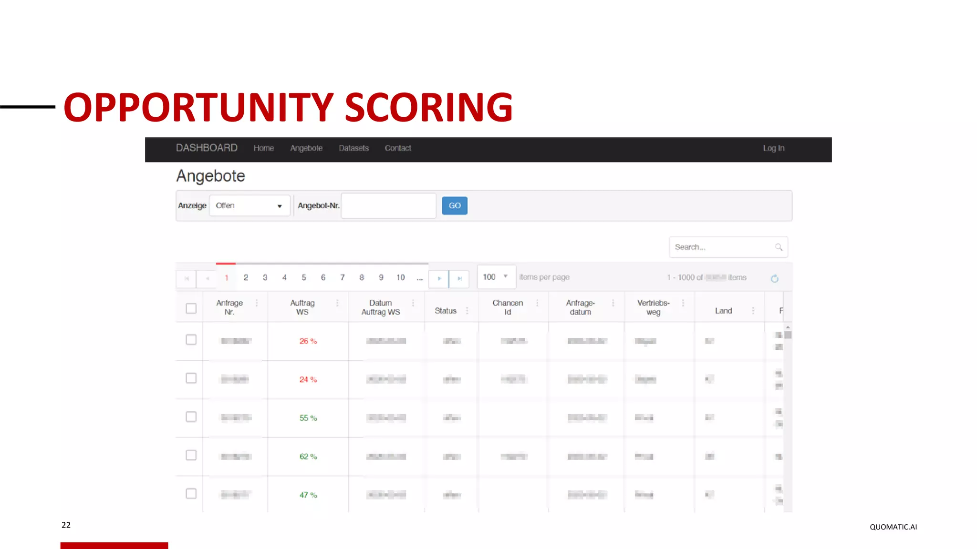
Task: Open the Anzeige dropdown showing Offen
Action: 249,206
